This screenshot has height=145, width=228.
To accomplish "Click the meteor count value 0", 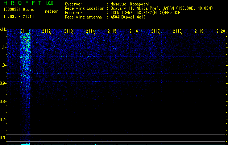I will [51, 17].
